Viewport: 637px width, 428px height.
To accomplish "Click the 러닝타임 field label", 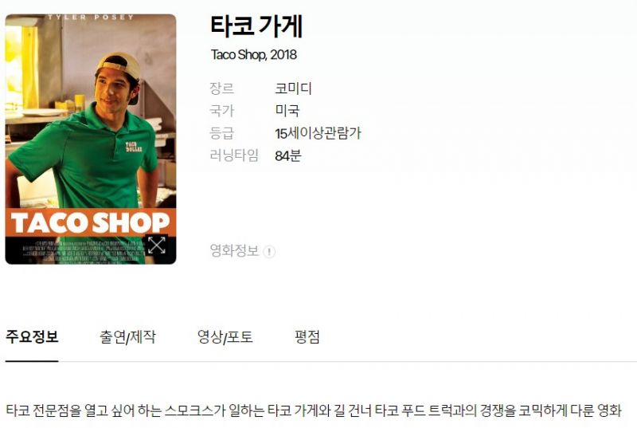I will (234, 155).
